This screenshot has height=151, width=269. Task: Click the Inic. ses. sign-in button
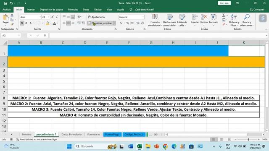[224, 3]
